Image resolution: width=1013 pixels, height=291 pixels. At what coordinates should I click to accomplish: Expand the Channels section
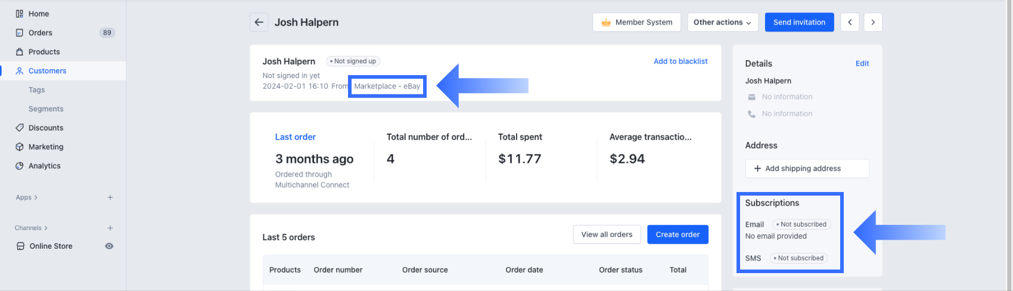32,228
